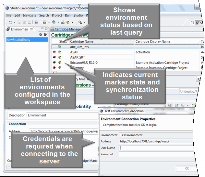The height and width of the screenshot is (177, 205).
Task: Click the pin console icon
Action: click(x=177, y=105)
